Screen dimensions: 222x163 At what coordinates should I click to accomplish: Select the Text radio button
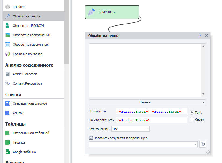coord(192,112)
